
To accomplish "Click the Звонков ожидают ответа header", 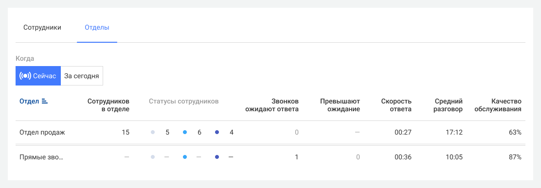I will (272, 105).
